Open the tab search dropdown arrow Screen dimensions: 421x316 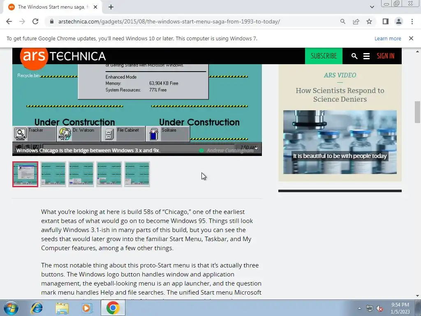click(372, 7)
